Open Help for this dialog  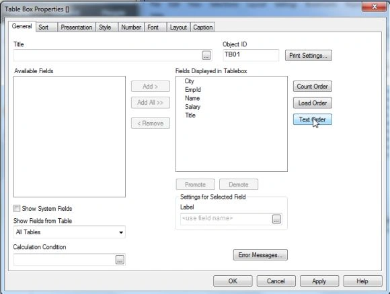362,281
